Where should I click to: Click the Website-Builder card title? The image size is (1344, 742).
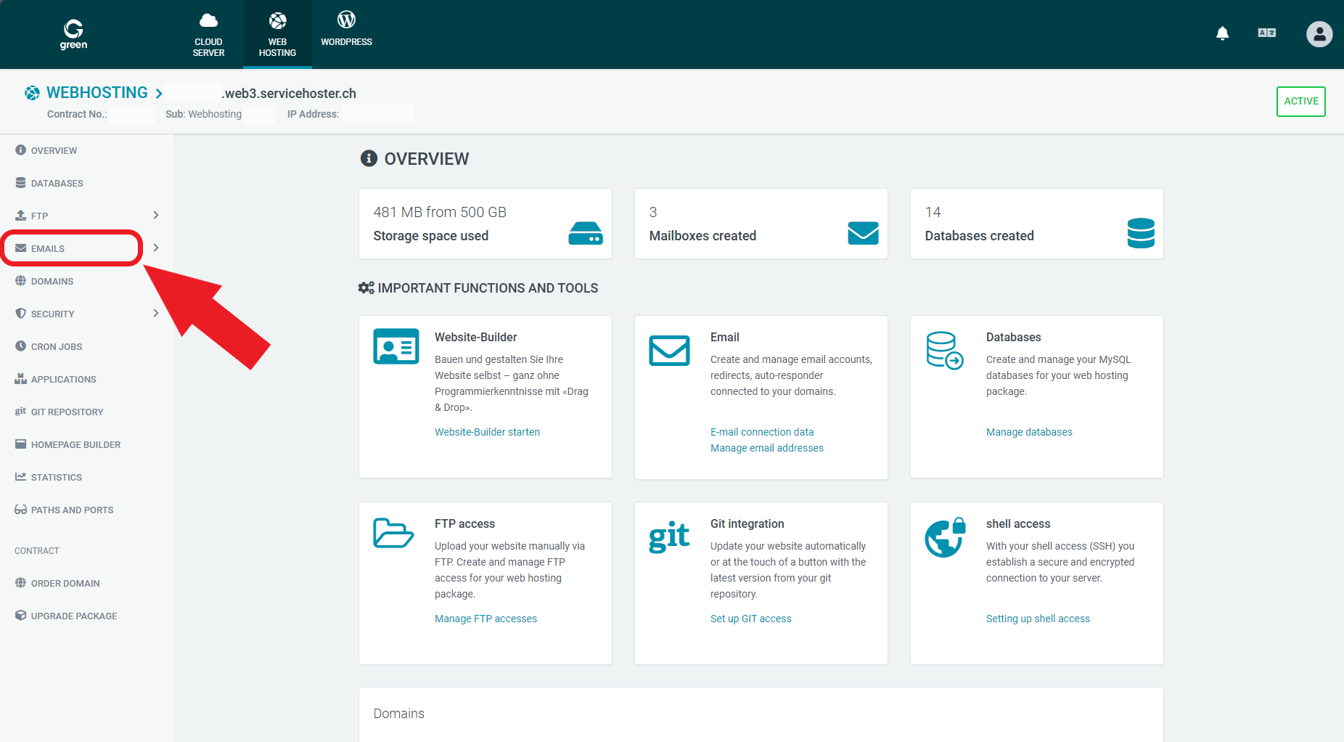point(475,337)
